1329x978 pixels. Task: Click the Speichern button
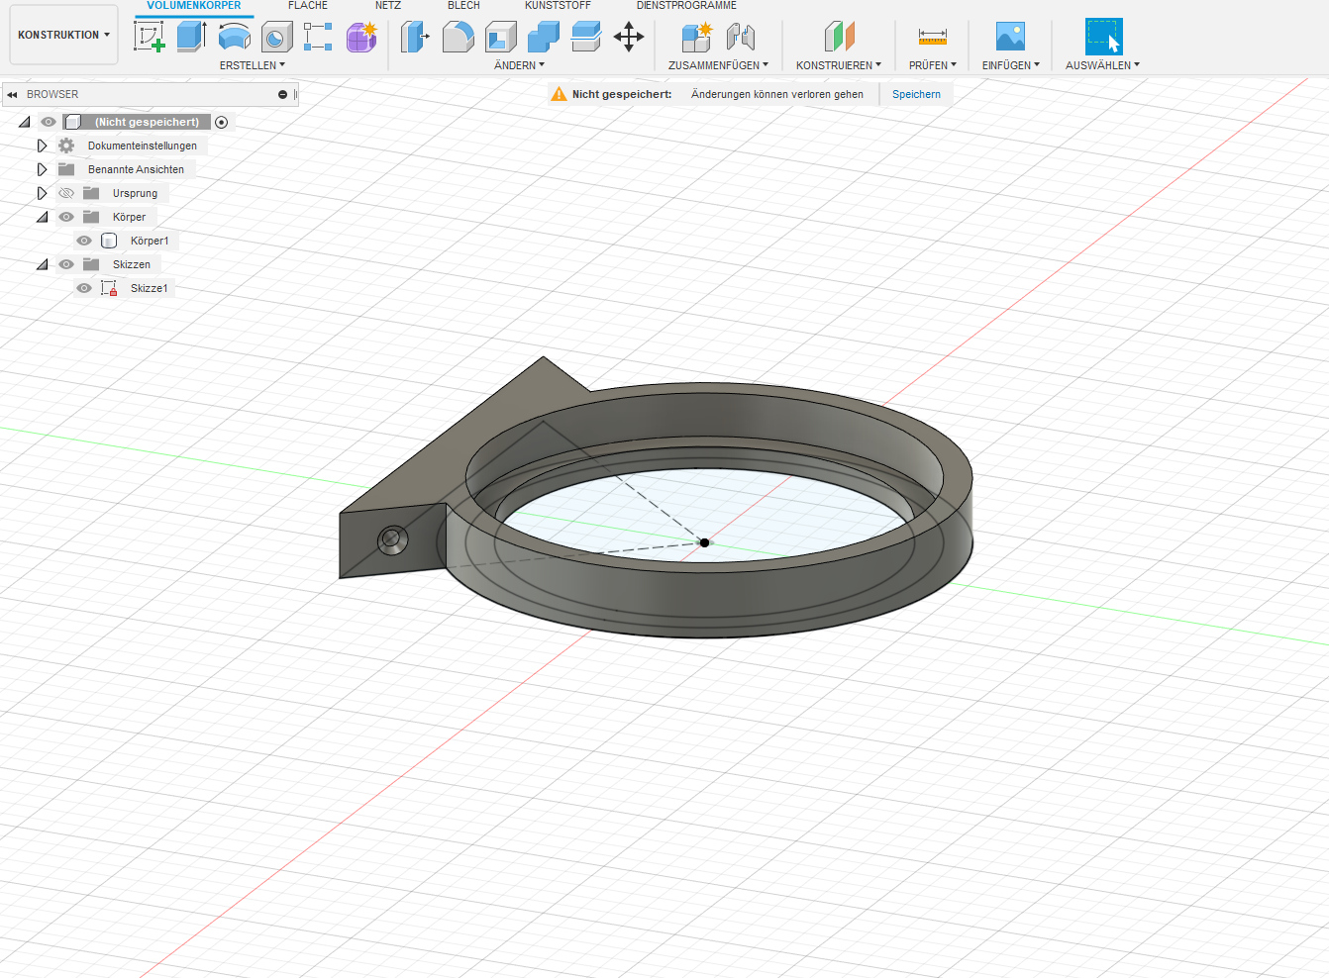point(916,94)
